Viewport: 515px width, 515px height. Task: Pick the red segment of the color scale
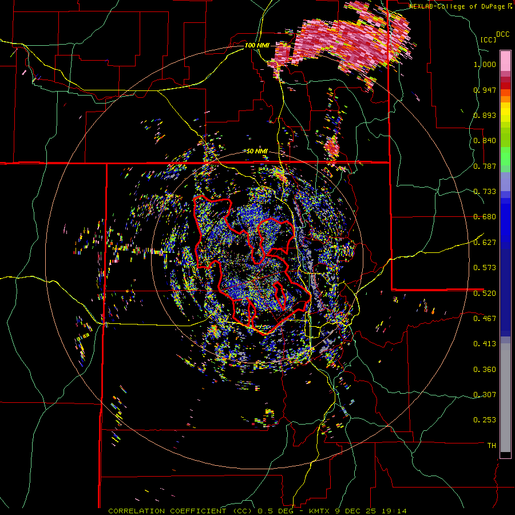pos(505,86)
